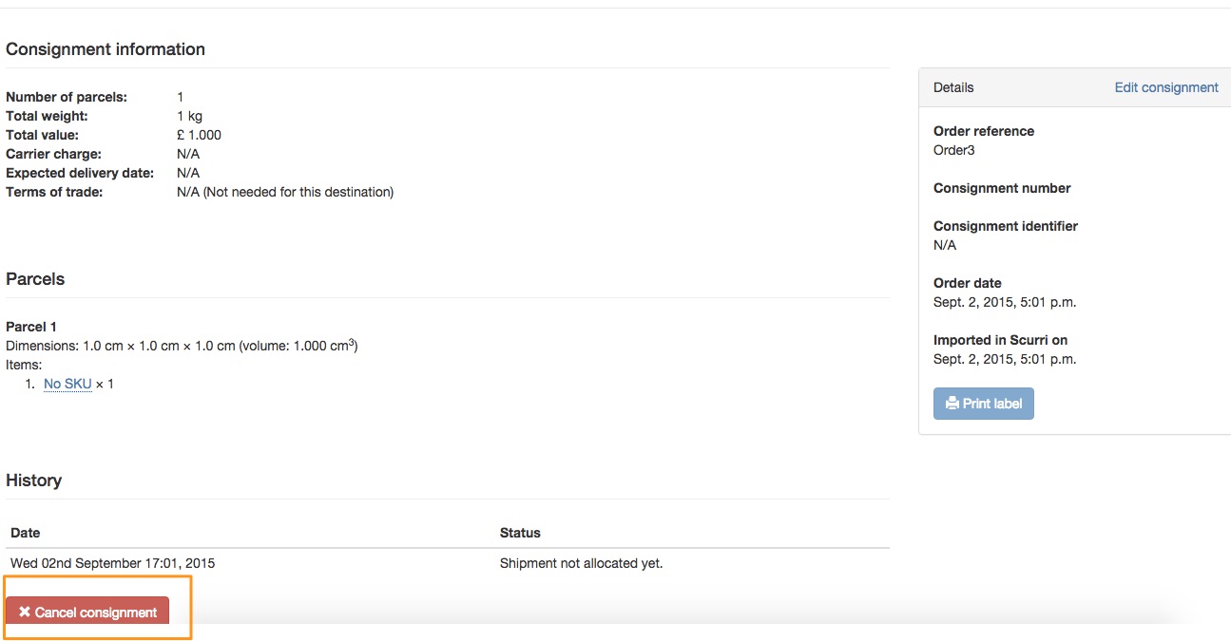This screenshot has width=1231, height=641.
Task: Click the Parcel 1 label
Action: pos(31,327)
